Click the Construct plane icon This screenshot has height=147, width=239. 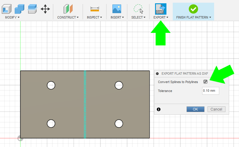68,9
